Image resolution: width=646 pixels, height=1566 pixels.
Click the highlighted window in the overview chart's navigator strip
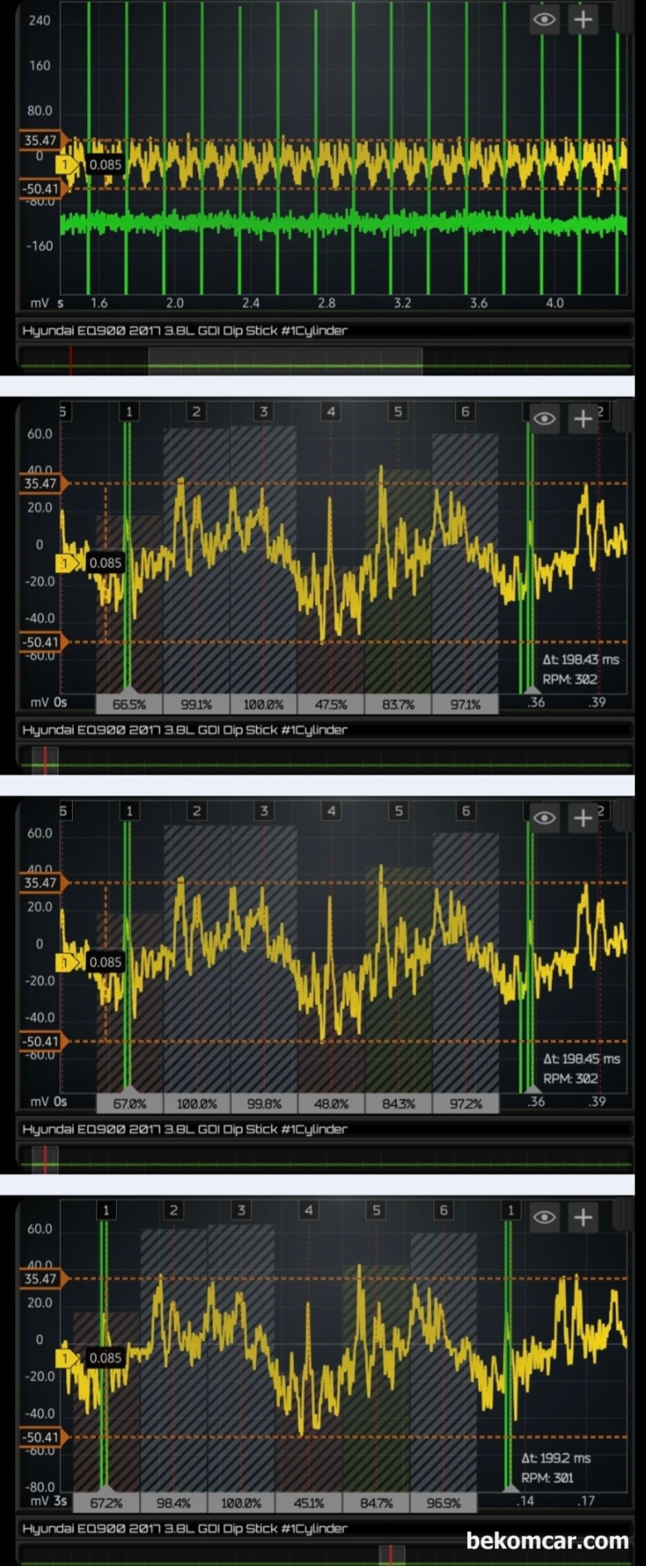coord(285,360)
